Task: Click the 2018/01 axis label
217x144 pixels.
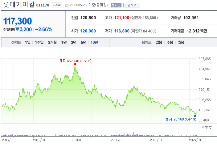Action: point(78,140)
